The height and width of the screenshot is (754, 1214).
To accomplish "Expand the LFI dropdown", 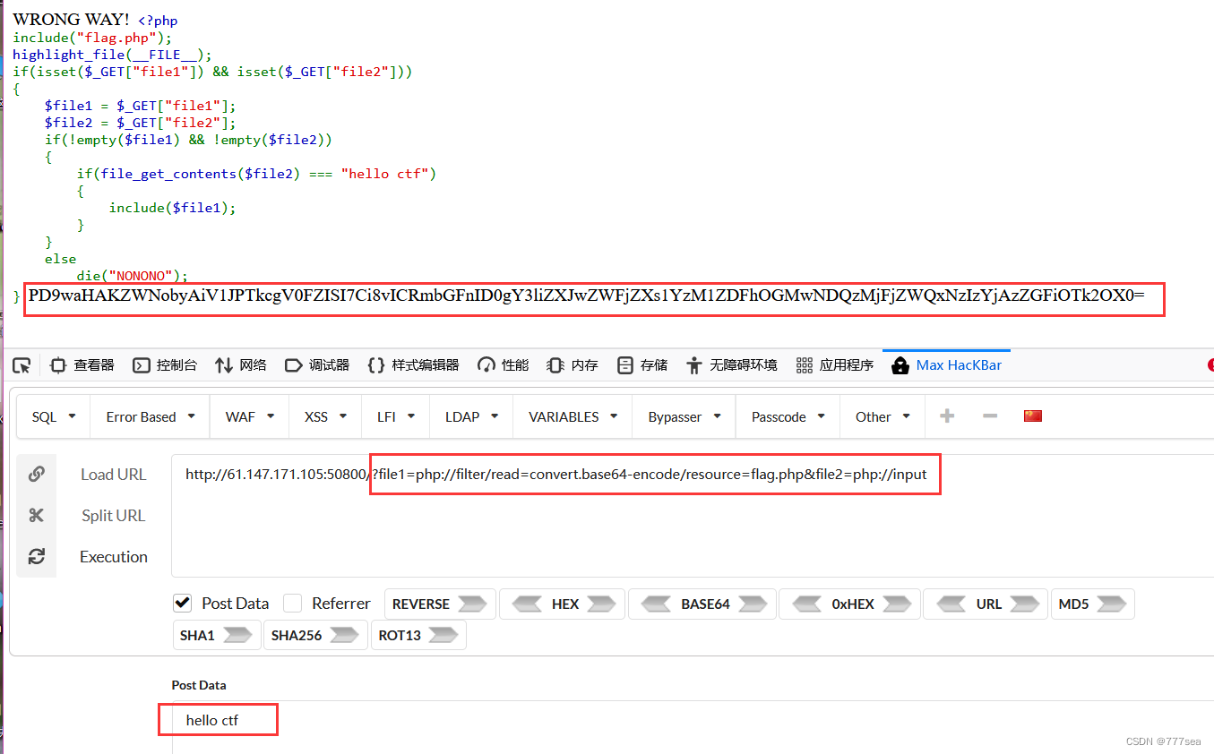I will [396, 417].
